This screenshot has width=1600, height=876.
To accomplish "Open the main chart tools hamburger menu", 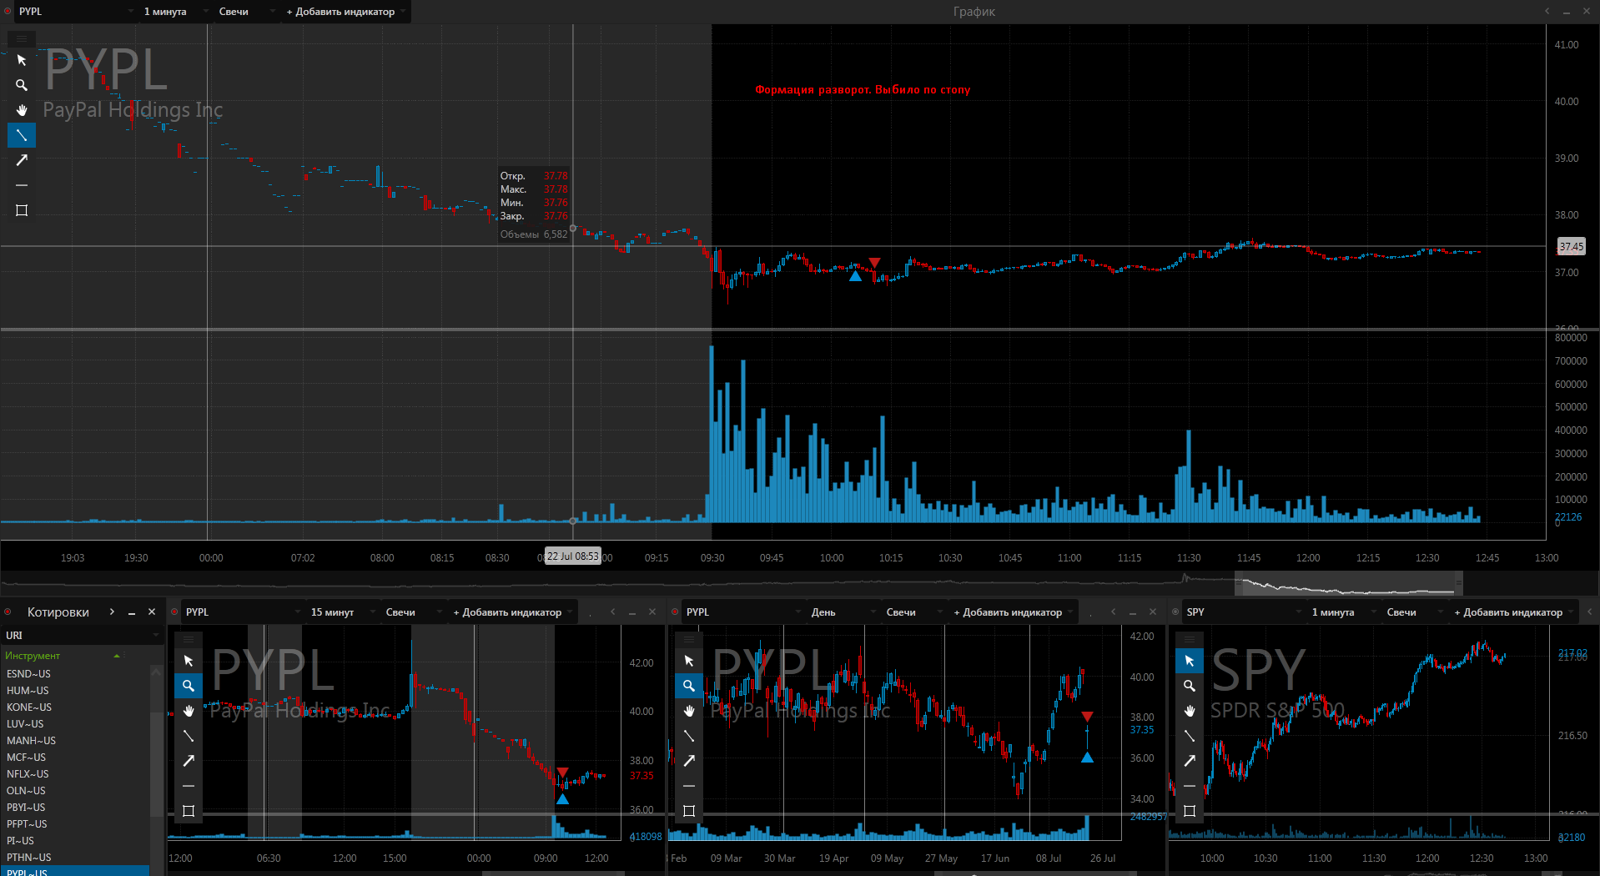I will 22,38.
